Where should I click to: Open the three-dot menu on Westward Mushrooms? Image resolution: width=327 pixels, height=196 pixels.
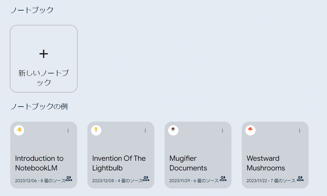point(300,131)
